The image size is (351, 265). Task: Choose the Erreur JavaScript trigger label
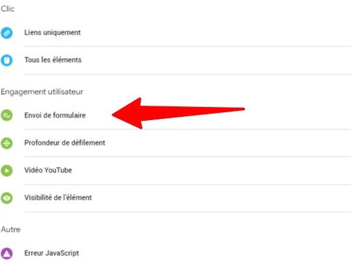coord(52,253)
